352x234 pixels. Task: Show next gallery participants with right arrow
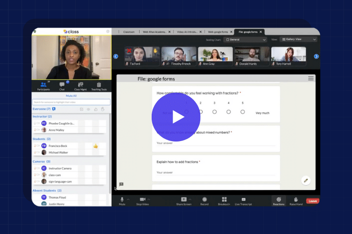click(x=316, y=56)
